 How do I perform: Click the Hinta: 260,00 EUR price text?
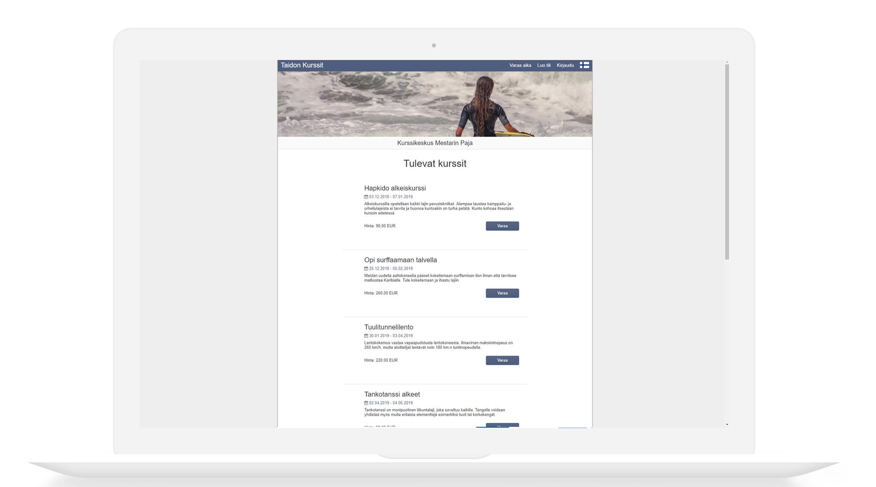(x=381, y=293)
